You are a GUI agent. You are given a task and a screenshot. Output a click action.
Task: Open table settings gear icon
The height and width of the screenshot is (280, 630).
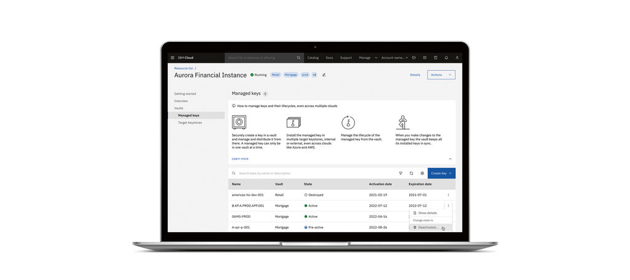tap(422, 174)
